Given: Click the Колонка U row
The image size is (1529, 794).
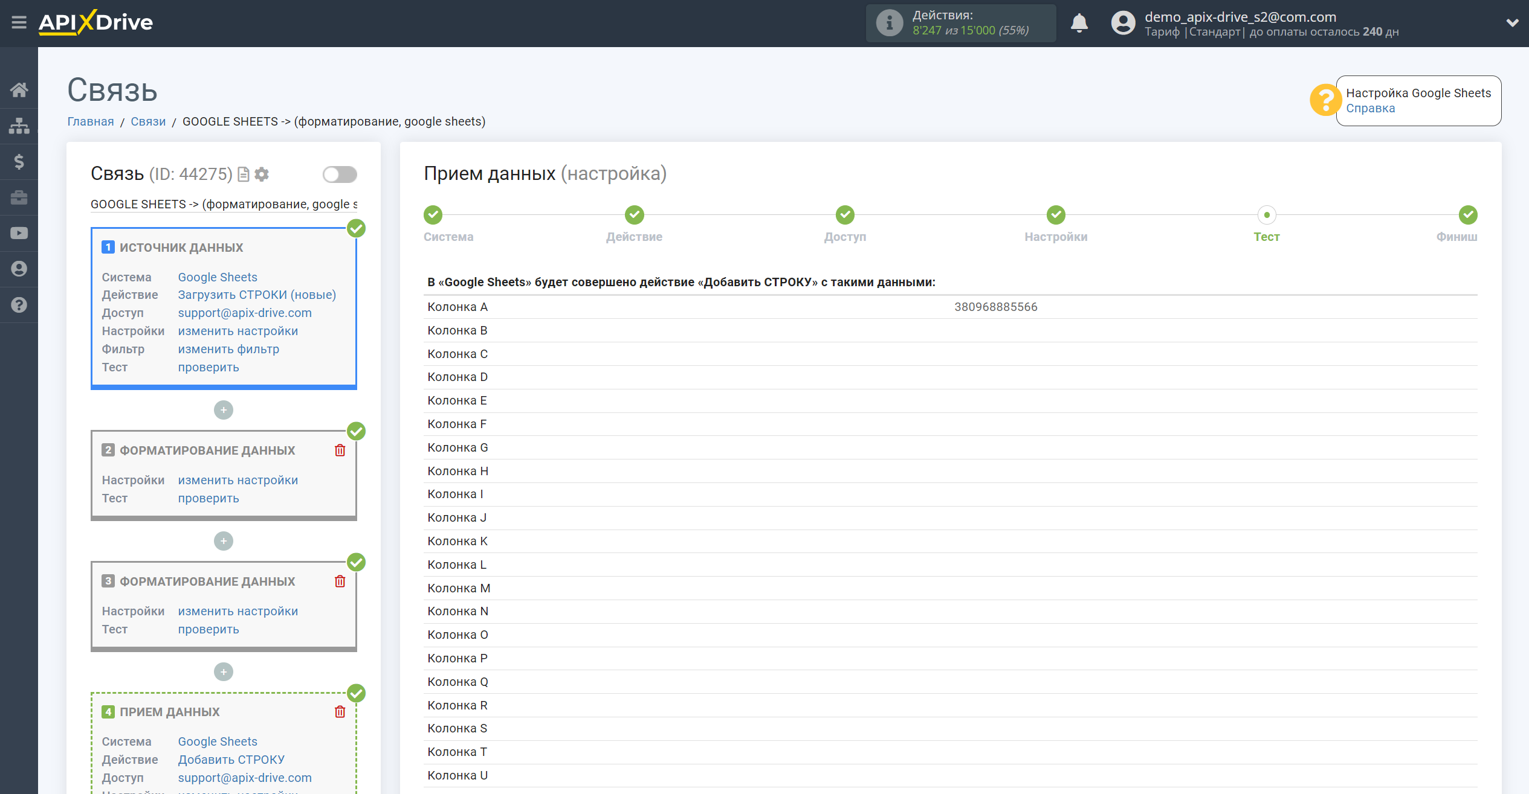Looking at the screenshot, I should pos(951,775).
